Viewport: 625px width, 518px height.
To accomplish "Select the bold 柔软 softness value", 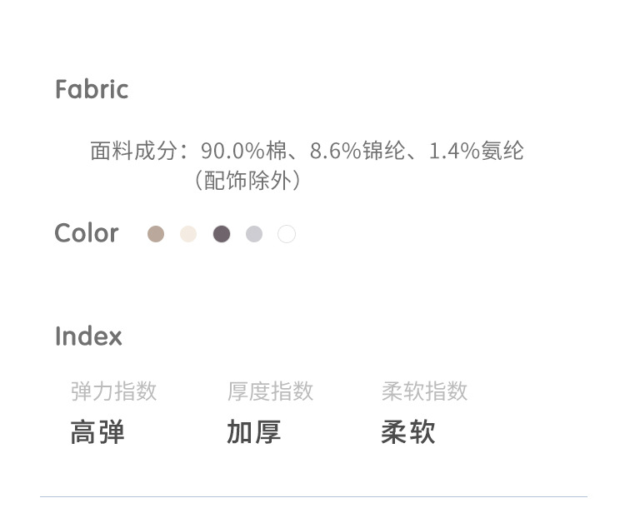I will point(408,432).
